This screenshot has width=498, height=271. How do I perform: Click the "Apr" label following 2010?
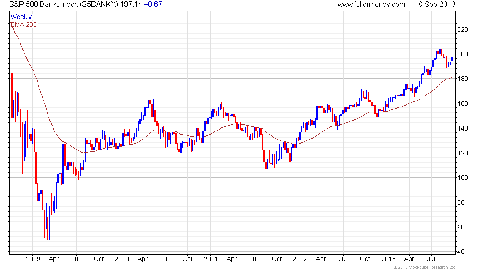[143, 259]
